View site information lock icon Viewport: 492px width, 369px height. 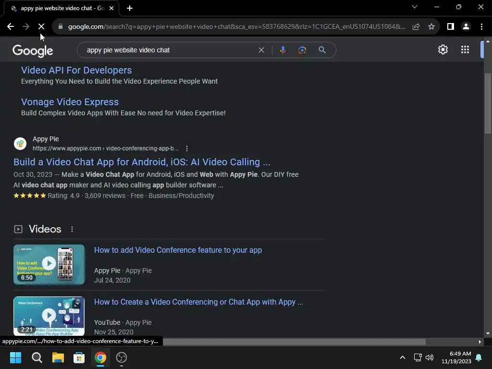point(61,27)
